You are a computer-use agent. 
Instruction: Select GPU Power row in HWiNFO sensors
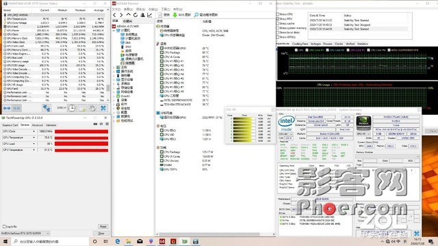point(55,30)
